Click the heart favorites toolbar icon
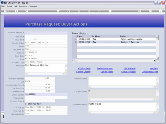Viewport: 166px width, 124px height. tap(58, 11)
